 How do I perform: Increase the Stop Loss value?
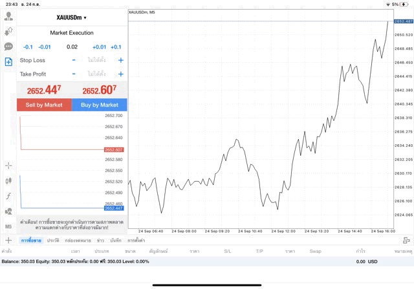[120, 60]
